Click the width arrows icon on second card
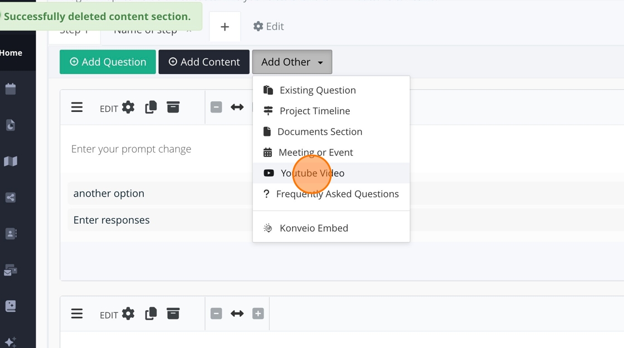 [237, 313]
